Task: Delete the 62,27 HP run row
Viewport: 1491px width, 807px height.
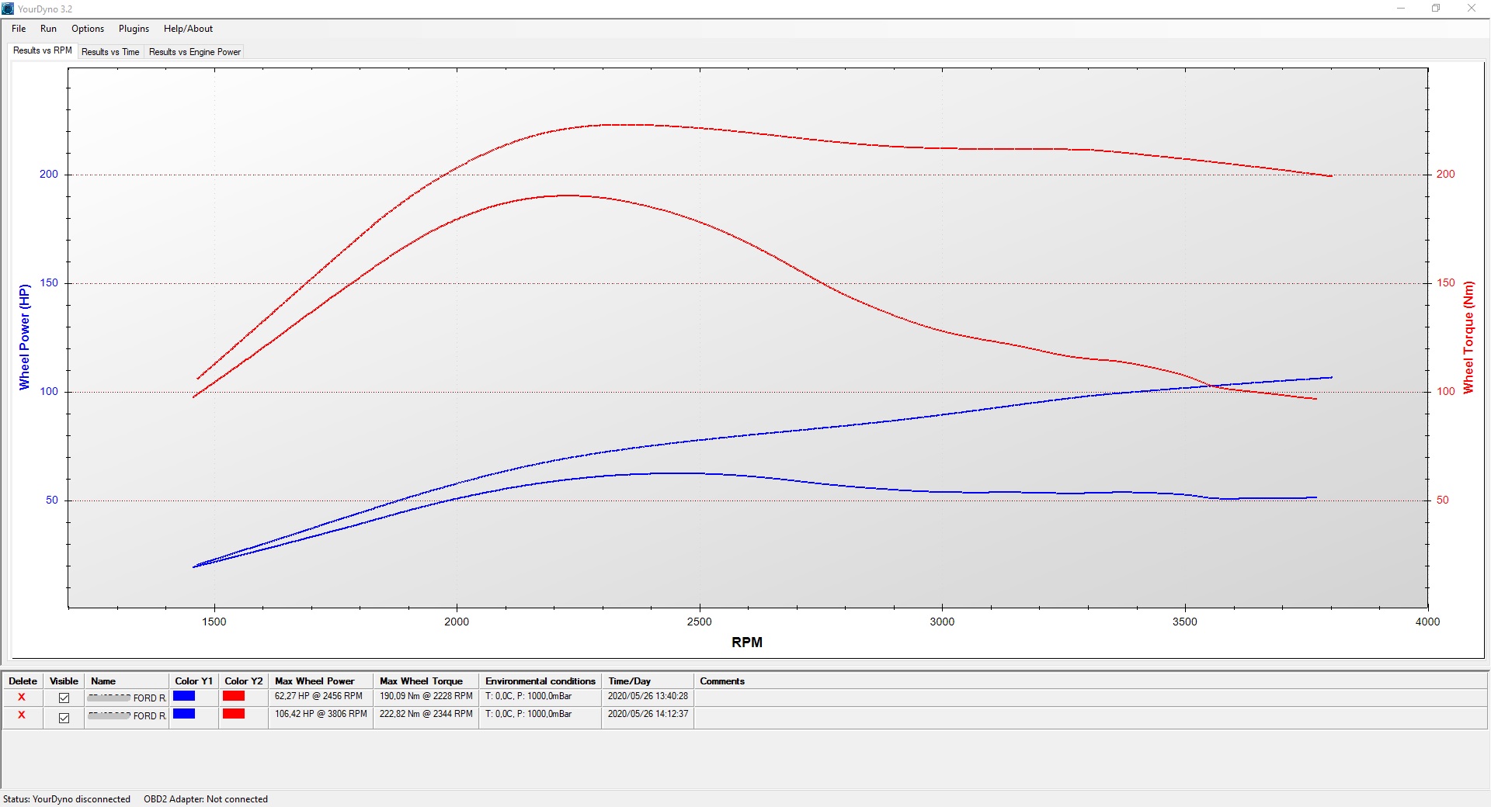Action: pos(22,697)
